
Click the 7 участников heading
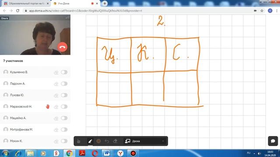pos(13,61)
